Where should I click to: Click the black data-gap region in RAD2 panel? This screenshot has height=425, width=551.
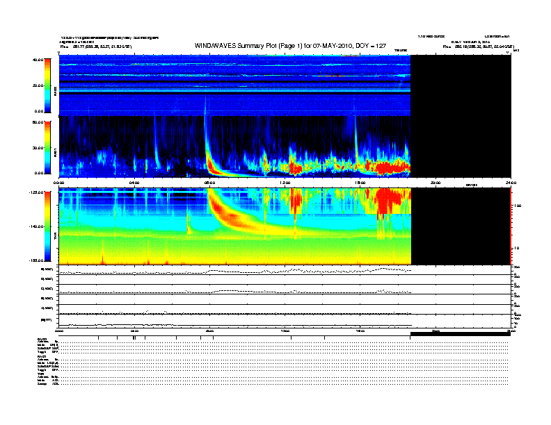[x=461, y=85]
